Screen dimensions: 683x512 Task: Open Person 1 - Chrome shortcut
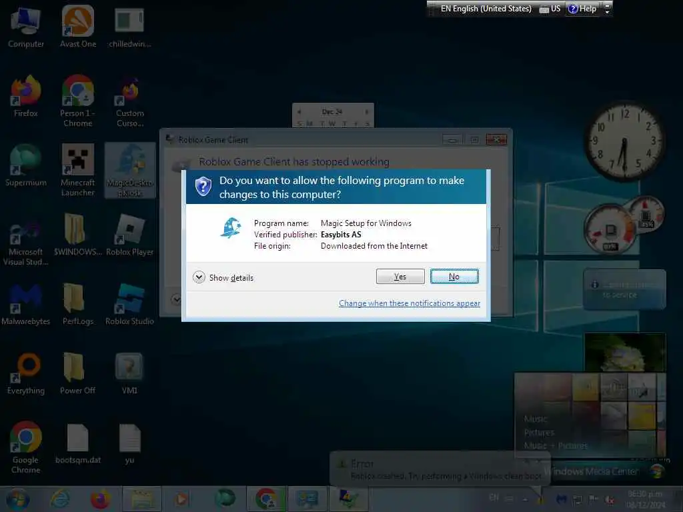click(x=77, y=101)
